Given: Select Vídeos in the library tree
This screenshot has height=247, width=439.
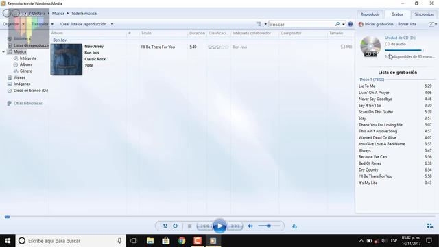Looking at the screenshot, I should 19,78.
